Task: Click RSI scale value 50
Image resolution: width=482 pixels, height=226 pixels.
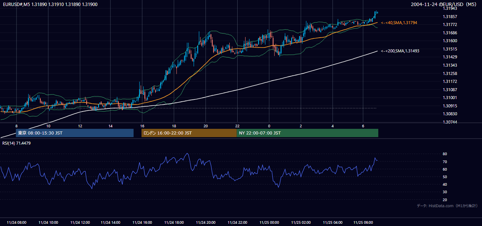Action: (445, 177)
